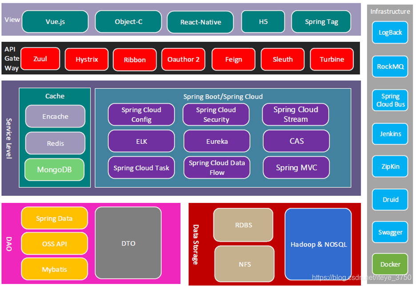Select the Spring MVC box
Viewport: 416px width, 286px height.
(x=296, y=167)
